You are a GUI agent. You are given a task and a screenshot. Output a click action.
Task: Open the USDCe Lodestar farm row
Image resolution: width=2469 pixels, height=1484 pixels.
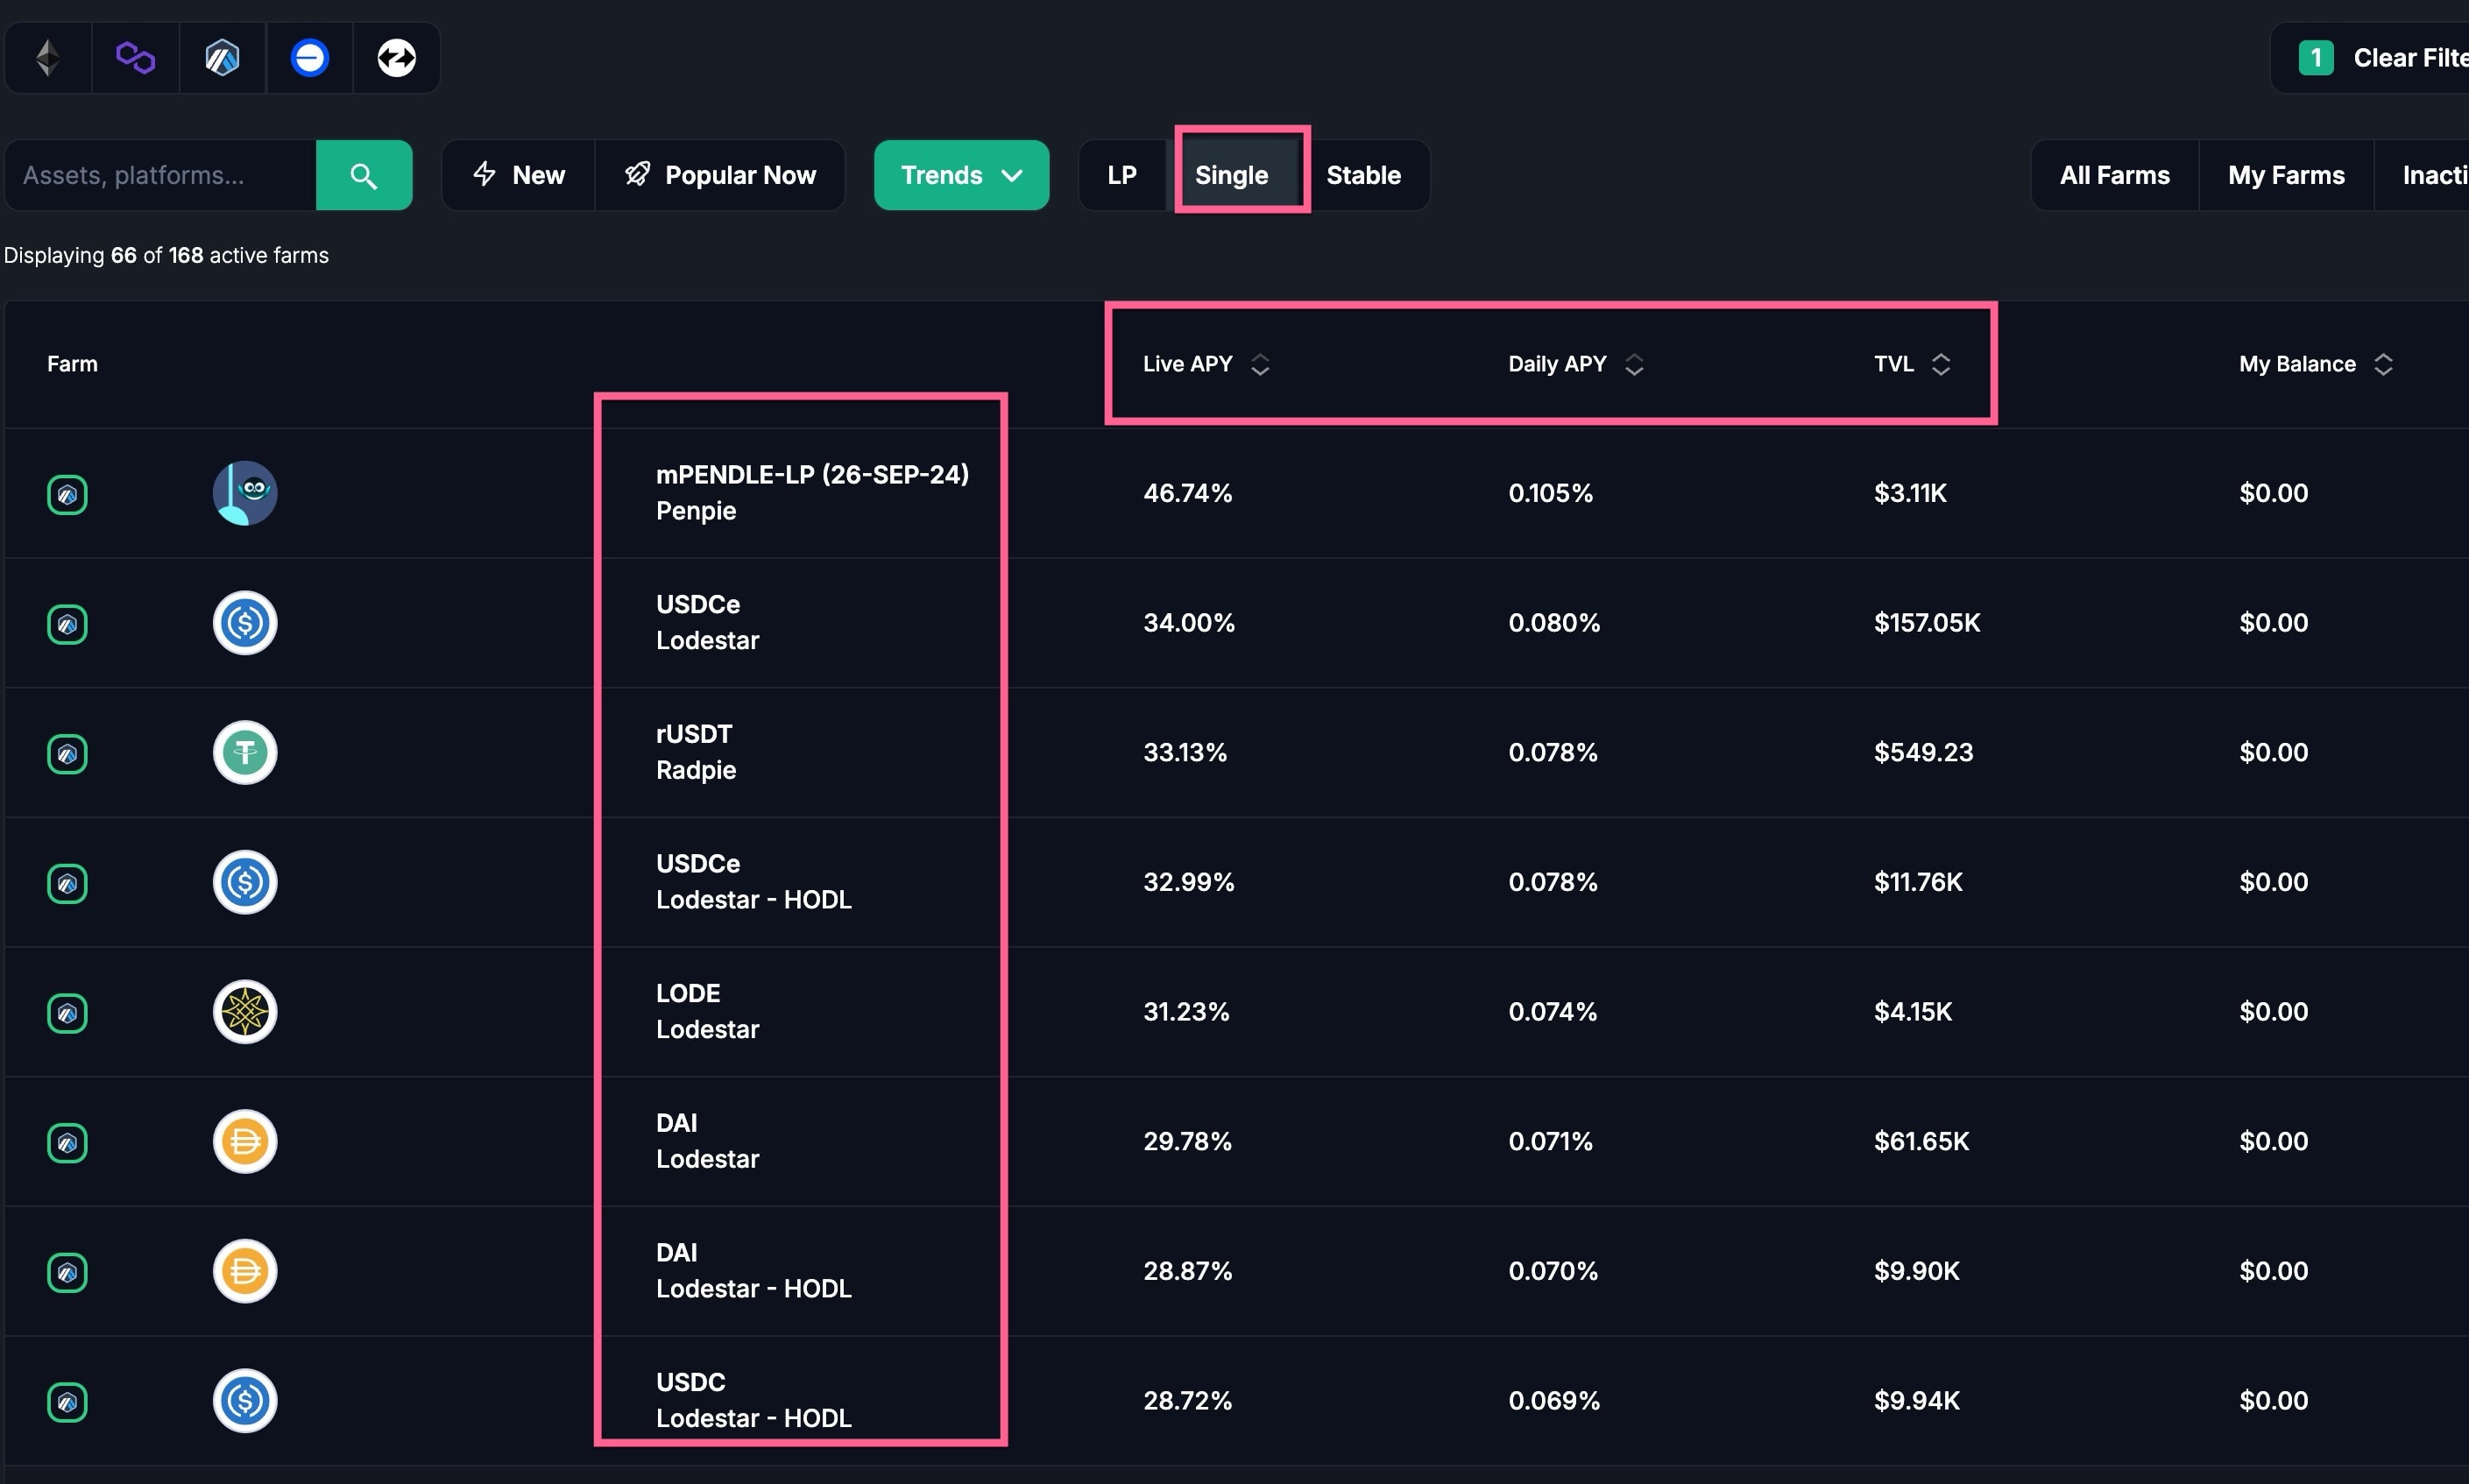(x=707, y=623)
